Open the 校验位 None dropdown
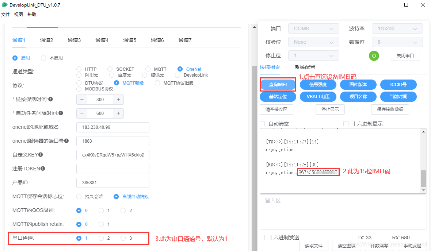 click(313, 42)
